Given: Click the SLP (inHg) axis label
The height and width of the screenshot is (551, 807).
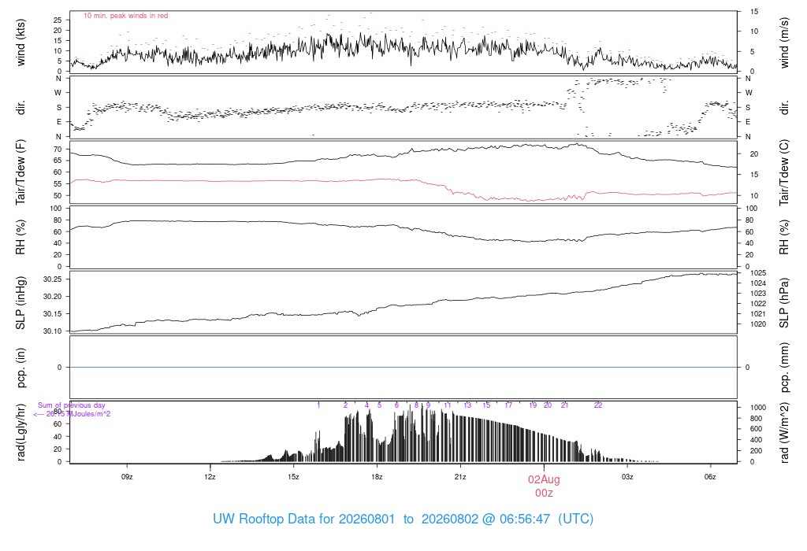Looking at the screenshot, I should pyautogui.click(x=20, y=303).
